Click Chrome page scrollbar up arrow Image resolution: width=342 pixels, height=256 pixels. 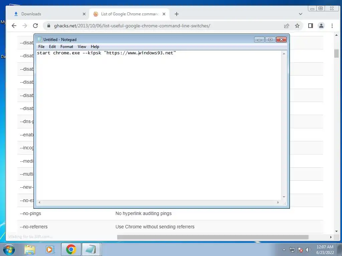336,35
